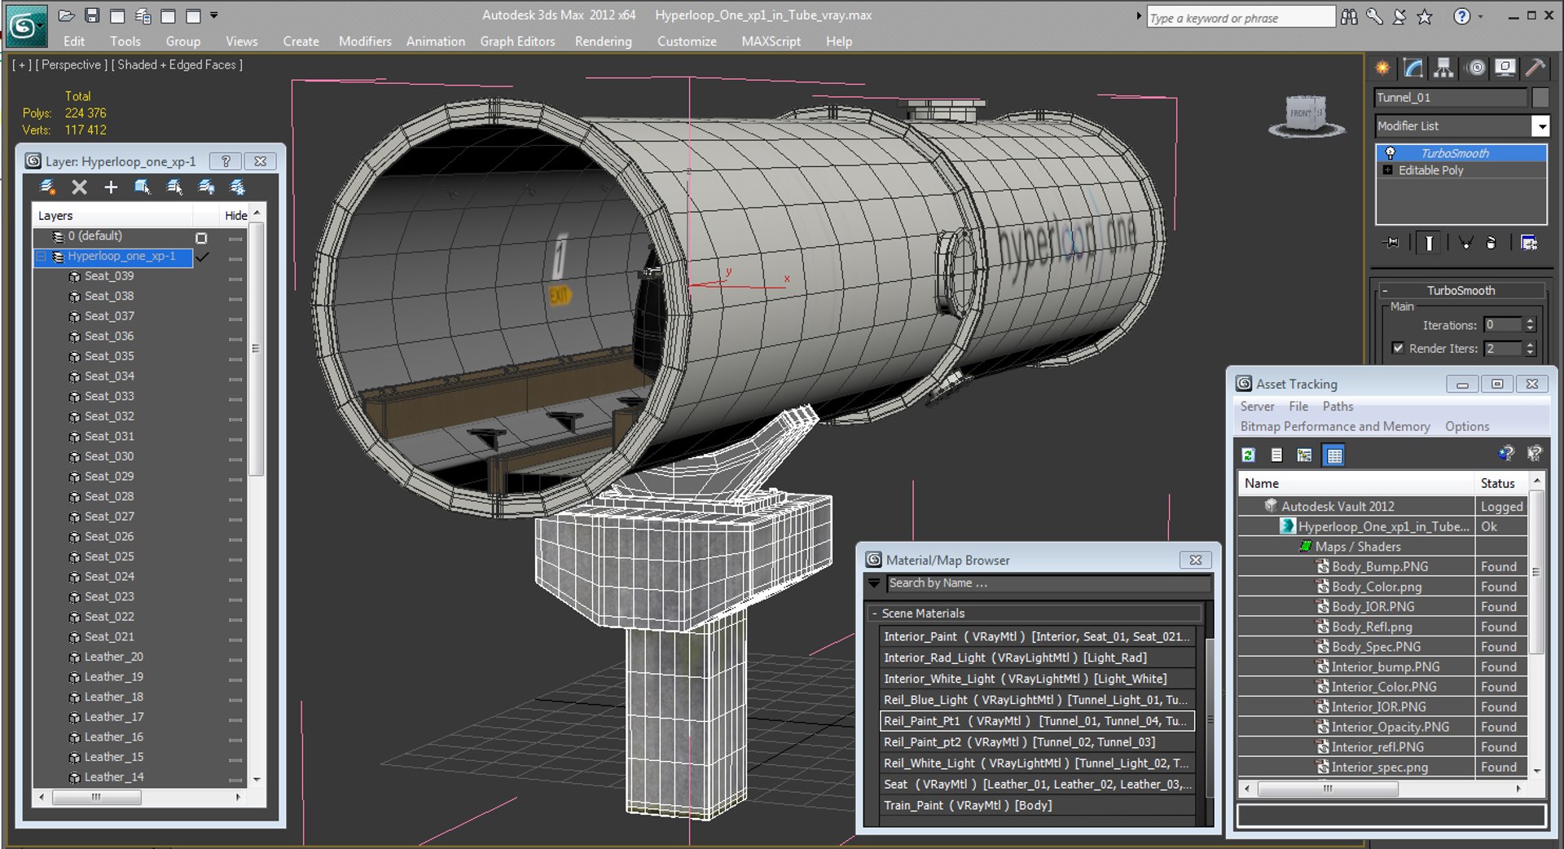
Task: Open the Rendering menu
Action: 603,42
